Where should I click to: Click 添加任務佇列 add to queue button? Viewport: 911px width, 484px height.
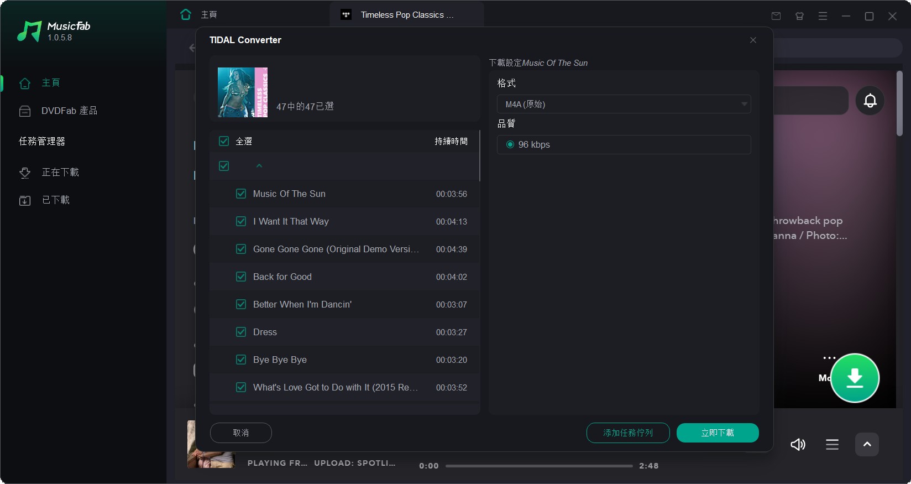628,433
